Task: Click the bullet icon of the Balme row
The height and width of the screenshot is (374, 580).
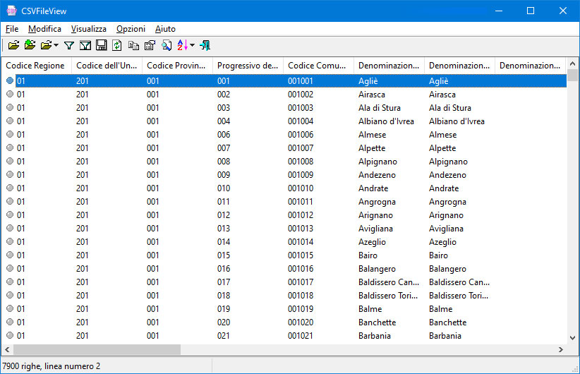Action: (10, 308)
